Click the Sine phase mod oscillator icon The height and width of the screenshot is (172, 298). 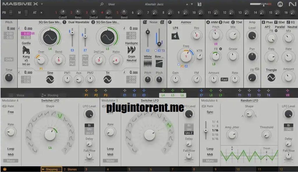tap(50, 79)
